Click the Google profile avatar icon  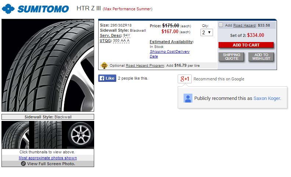click(188, 98)
